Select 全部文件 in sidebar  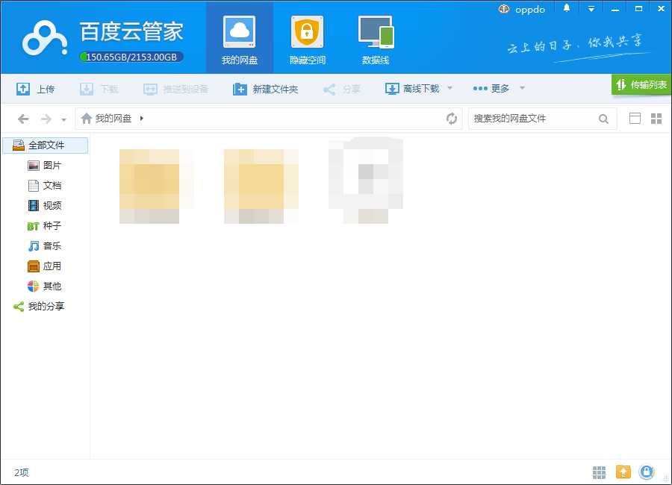[x=46, y=145]
